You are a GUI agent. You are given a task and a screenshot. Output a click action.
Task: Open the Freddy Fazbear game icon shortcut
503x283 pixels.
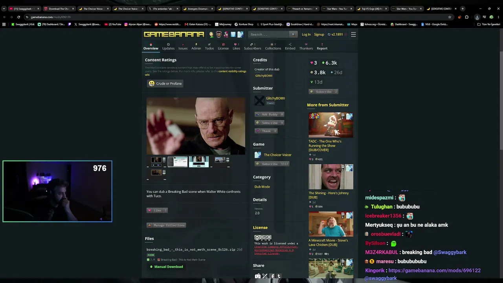218,35
